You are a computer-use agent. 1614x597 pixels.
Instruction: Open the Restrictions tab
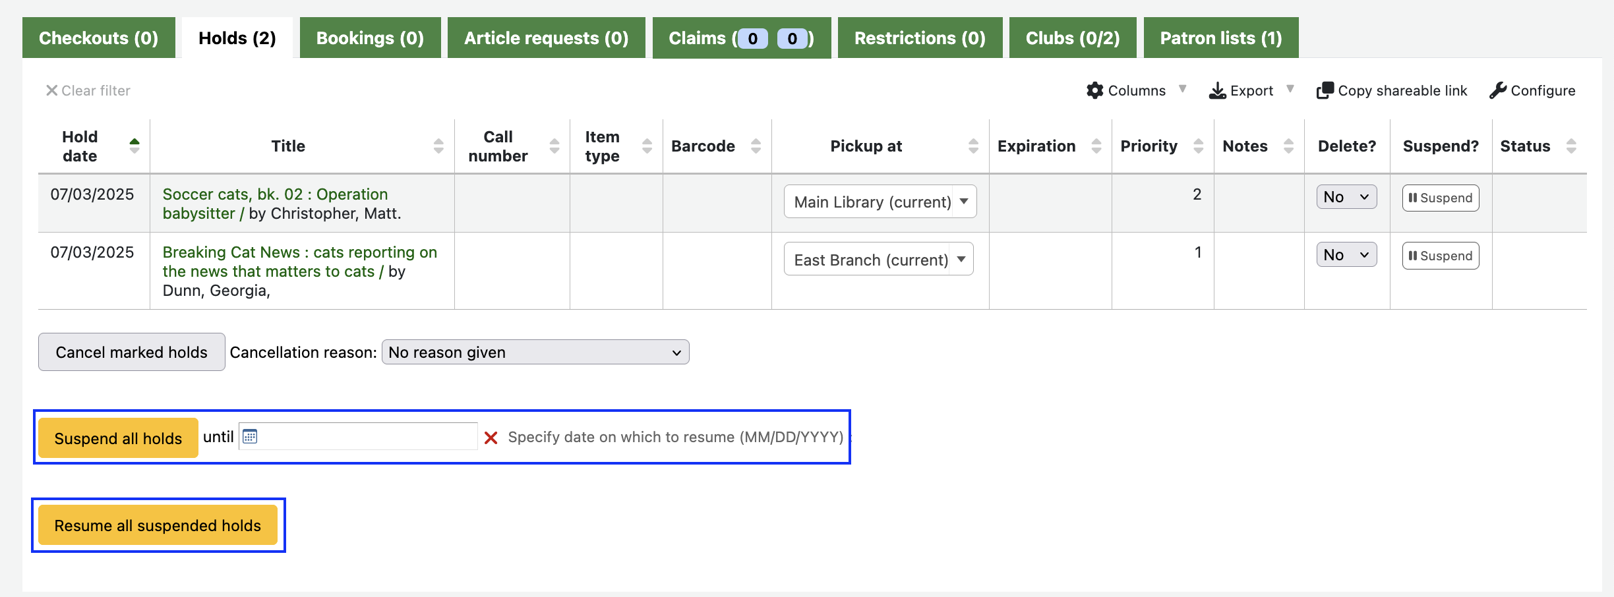coord(919,38)
